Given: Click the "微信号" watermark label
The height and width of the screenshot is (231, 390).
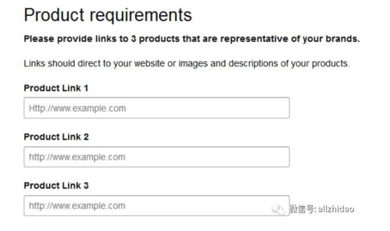Looking at the screenshot, I should 302,209.
